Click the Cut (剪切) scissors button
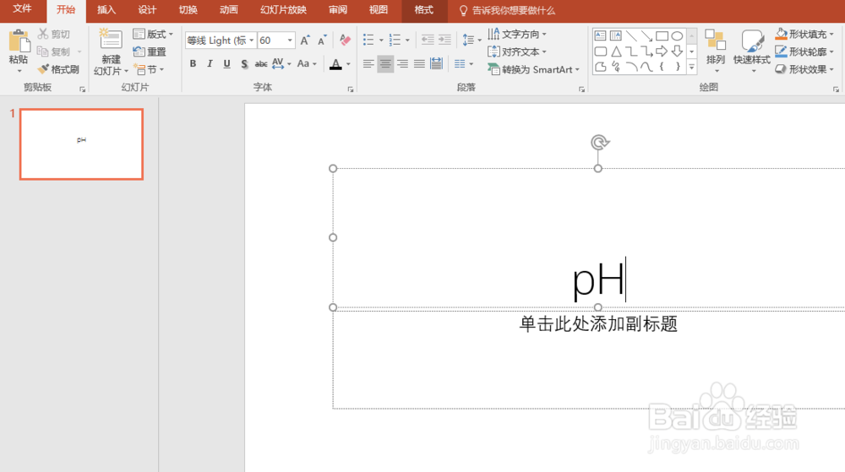 tap(53, 34)
